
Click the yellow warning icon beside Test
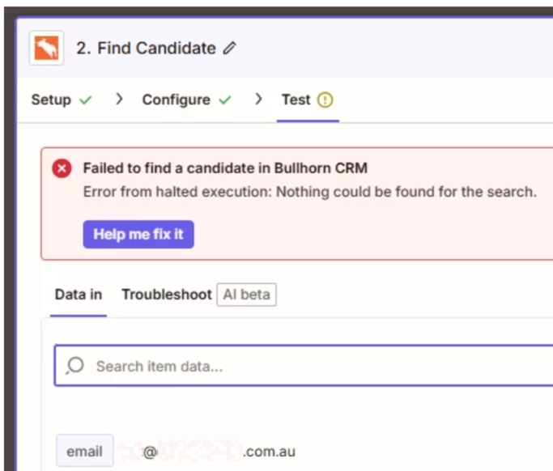[325, 100]
